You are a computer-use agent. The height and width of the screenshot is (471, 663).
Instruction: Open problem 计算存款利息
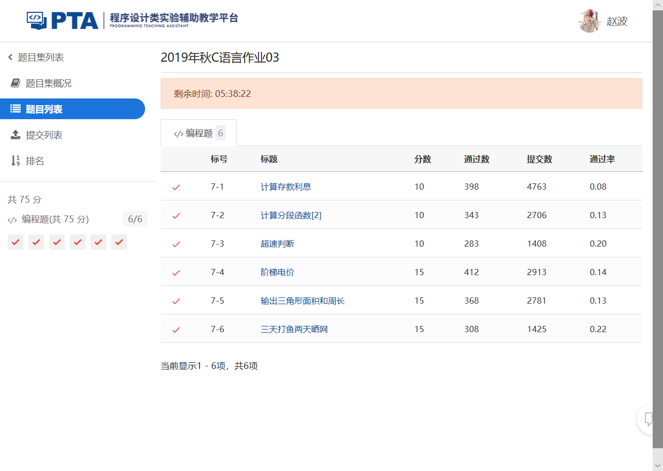coord(286,187)
